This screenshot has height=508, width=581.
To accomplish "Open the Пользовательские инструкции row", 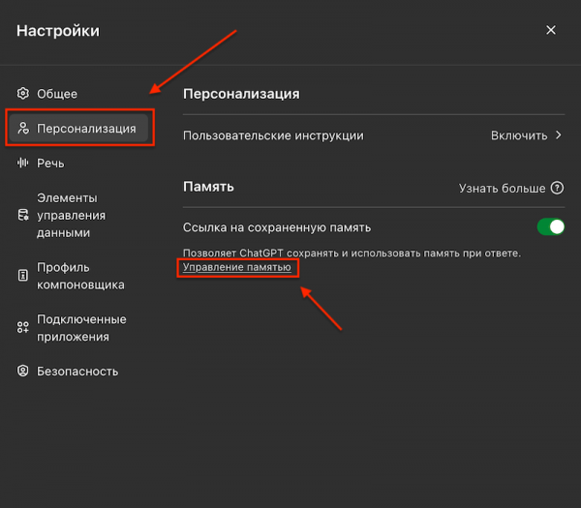I will 273,135.
